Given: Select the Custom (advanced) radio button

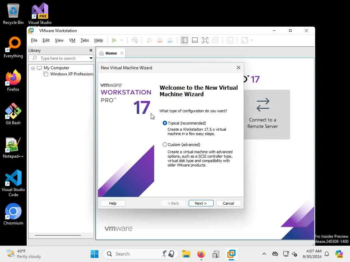Looking at the screenshot, I should (165, 145).
